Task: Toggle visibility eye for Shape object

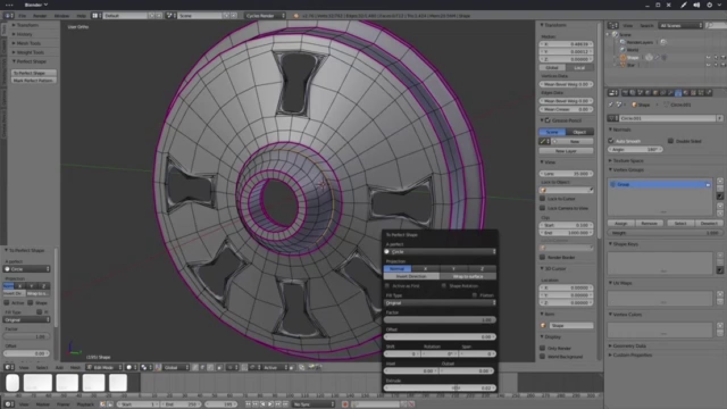Action: pyautogui.click(x=708, y=57)
